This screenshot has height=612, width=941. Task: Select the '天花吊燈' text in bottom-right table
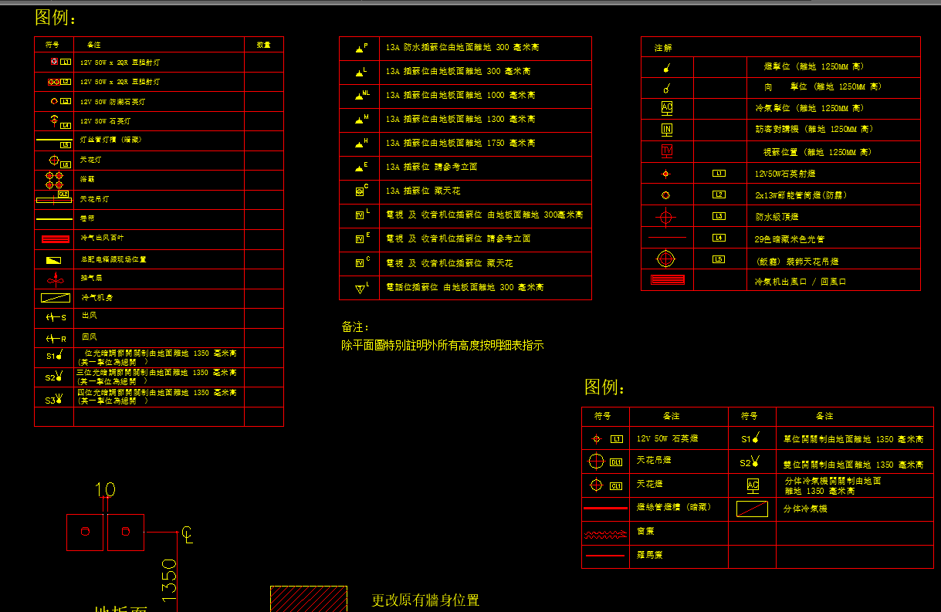point(654,460)
